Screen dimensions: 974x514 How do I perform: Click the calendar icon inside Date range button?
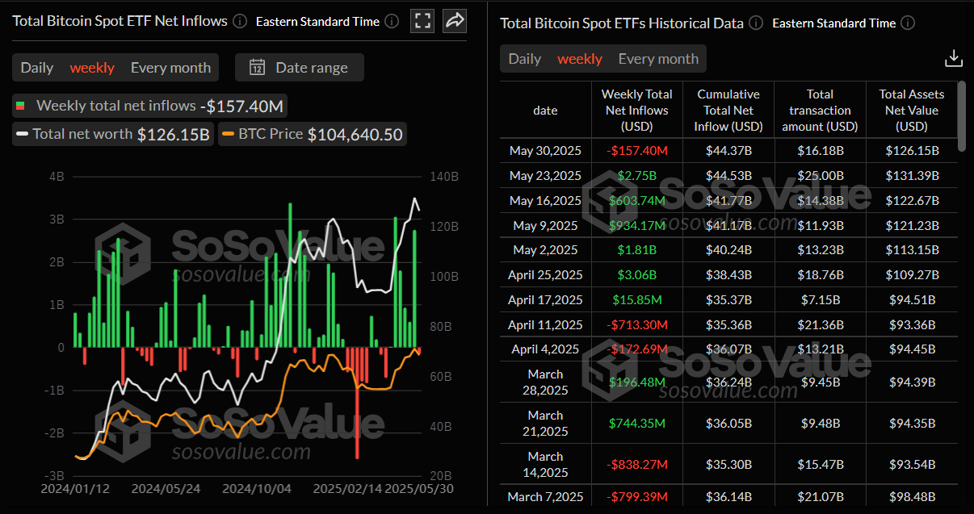pos(257,68)
